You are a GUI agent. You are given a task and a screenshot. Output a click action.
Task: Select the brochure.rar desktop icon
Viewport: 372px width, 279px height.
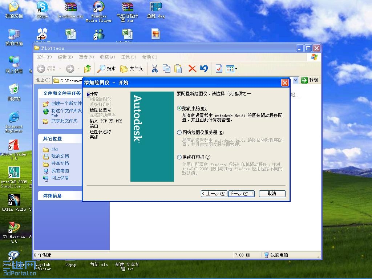click(71, 10)
